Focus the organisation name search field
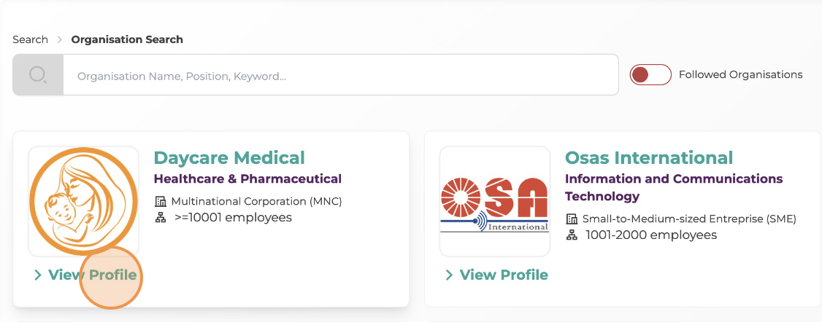The width and height of the screenshot is (822, 322). pyautogui.click(x=341, y=75)
